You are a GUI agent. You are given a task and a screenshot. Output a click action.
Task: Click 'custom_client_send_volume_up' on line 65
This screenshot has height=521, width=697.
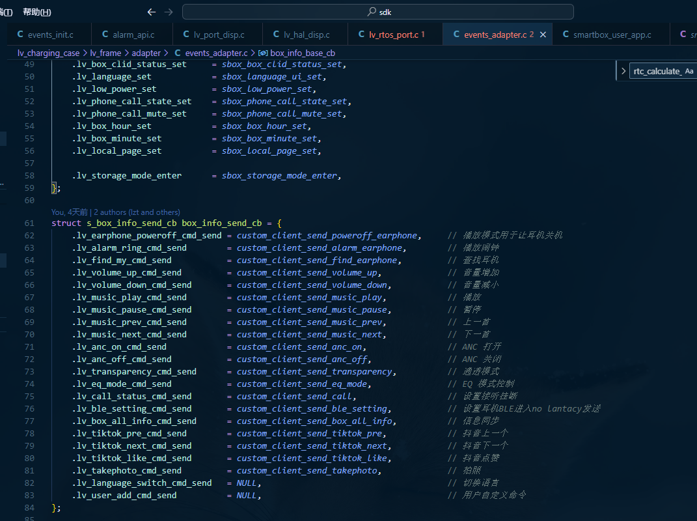click(x=307, y=273)
